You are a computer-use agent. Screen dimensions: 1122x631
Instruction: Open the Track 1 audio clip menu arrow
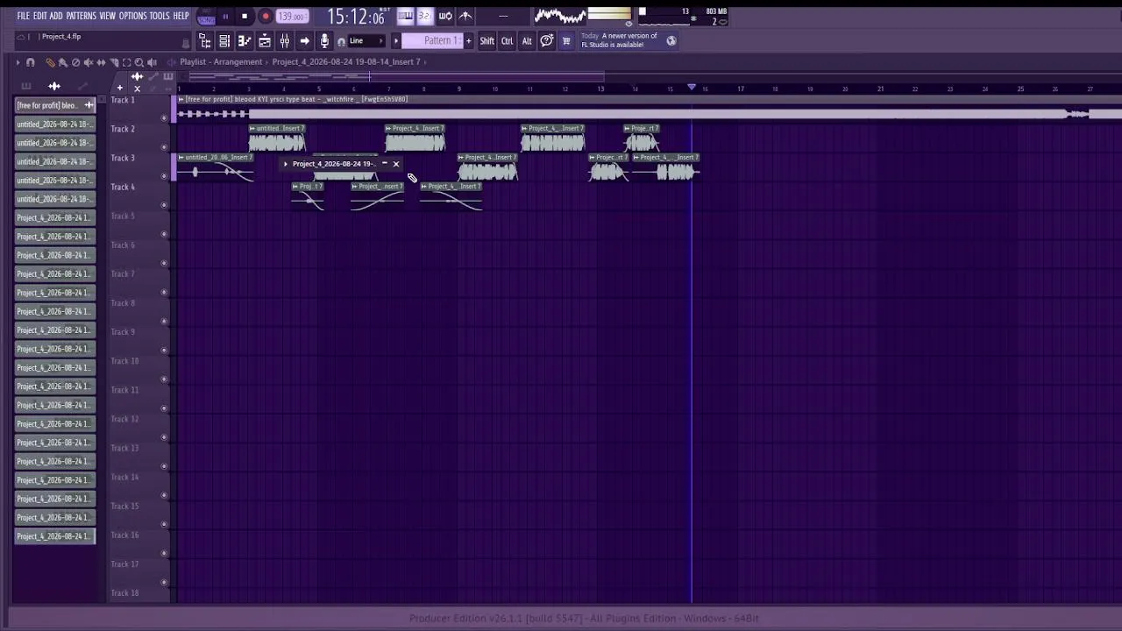[x=181, y=99]
